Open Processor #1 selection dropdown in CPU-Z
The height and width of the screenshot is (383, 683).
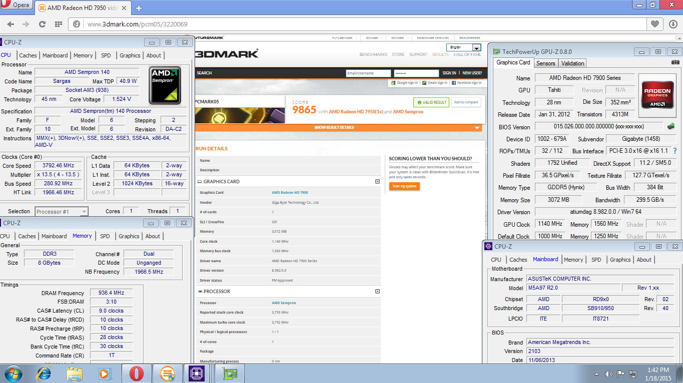[61, 212]
